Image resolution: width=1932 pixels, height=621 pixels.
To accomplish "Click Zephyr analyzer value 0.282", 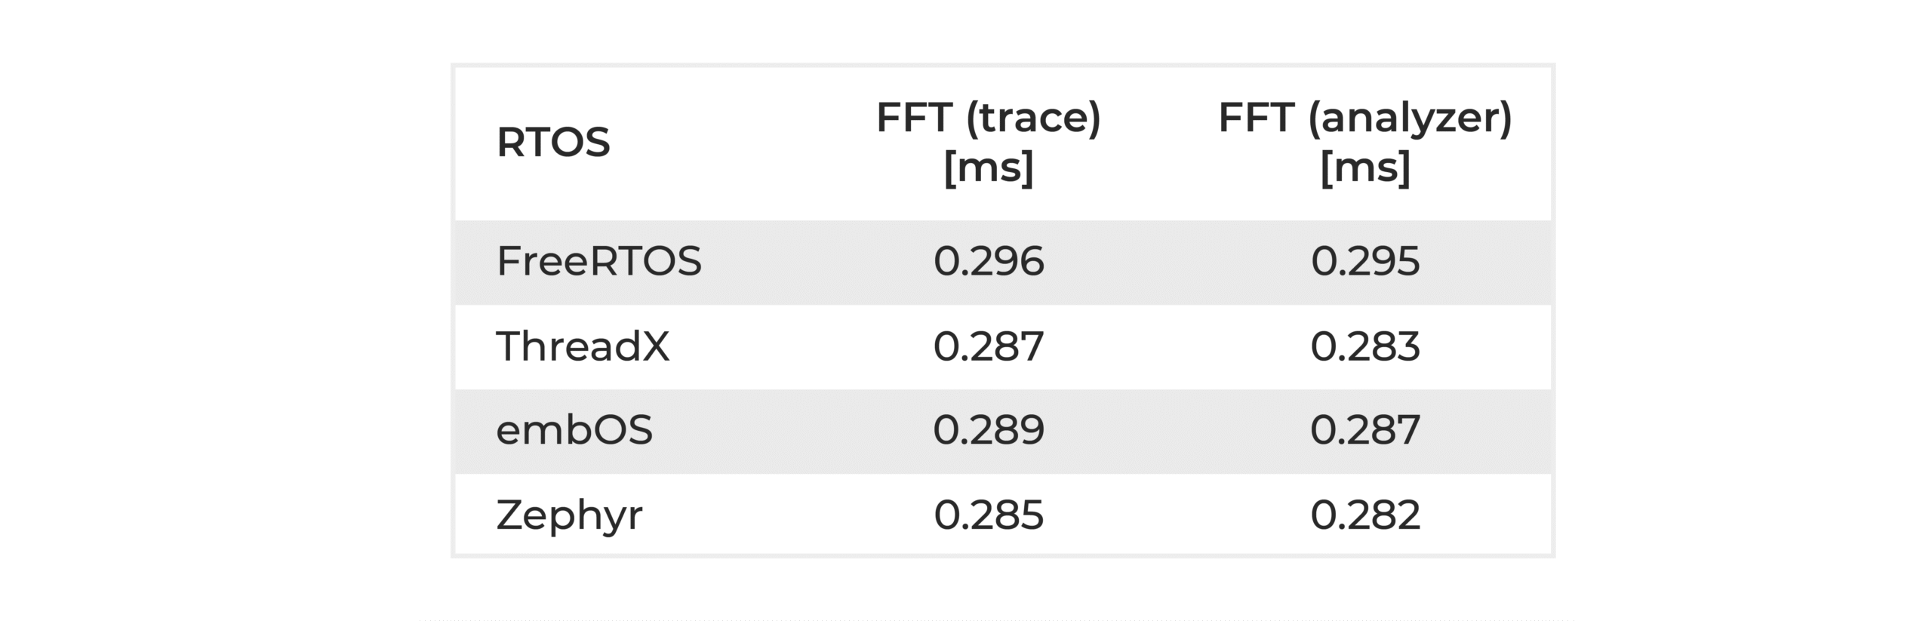I will pos(1365,515).
